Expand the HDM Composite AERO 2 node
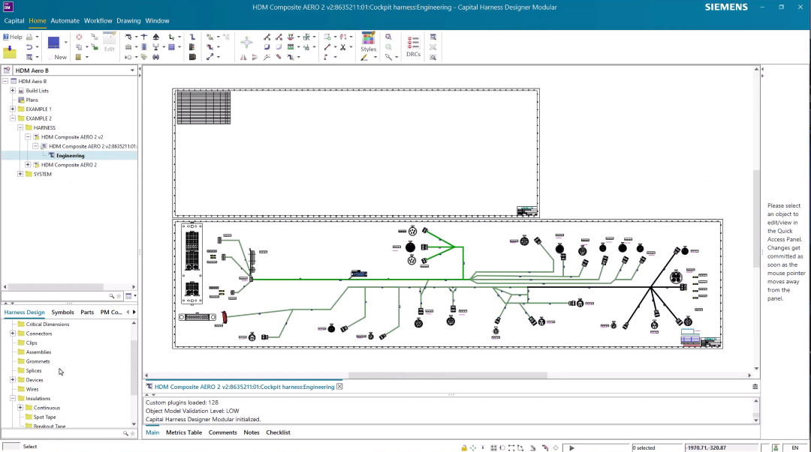 pyautogui.click(x=29, y=165)
